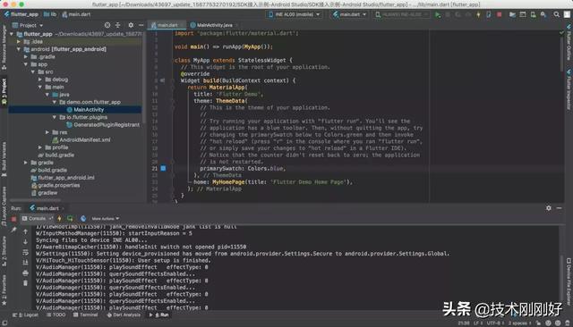Click the expand/collapse all icon in Project panel
Screen dimensions: 573x327
tap(117, 25)
